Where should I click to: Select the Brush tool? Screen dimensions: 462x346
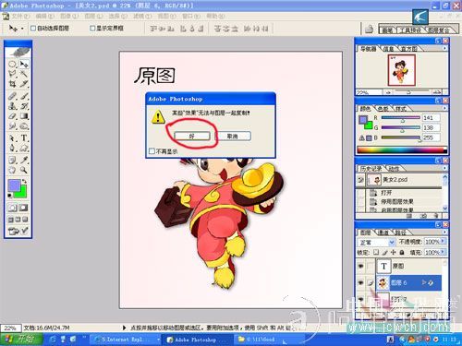point(24,96)
